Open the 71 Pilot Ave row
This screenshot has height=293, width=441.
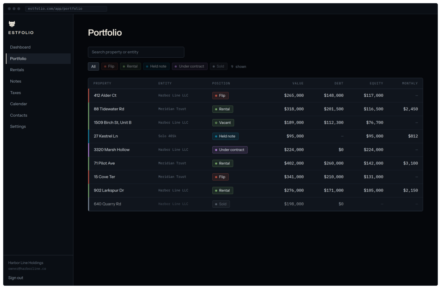tap(255, 163)
